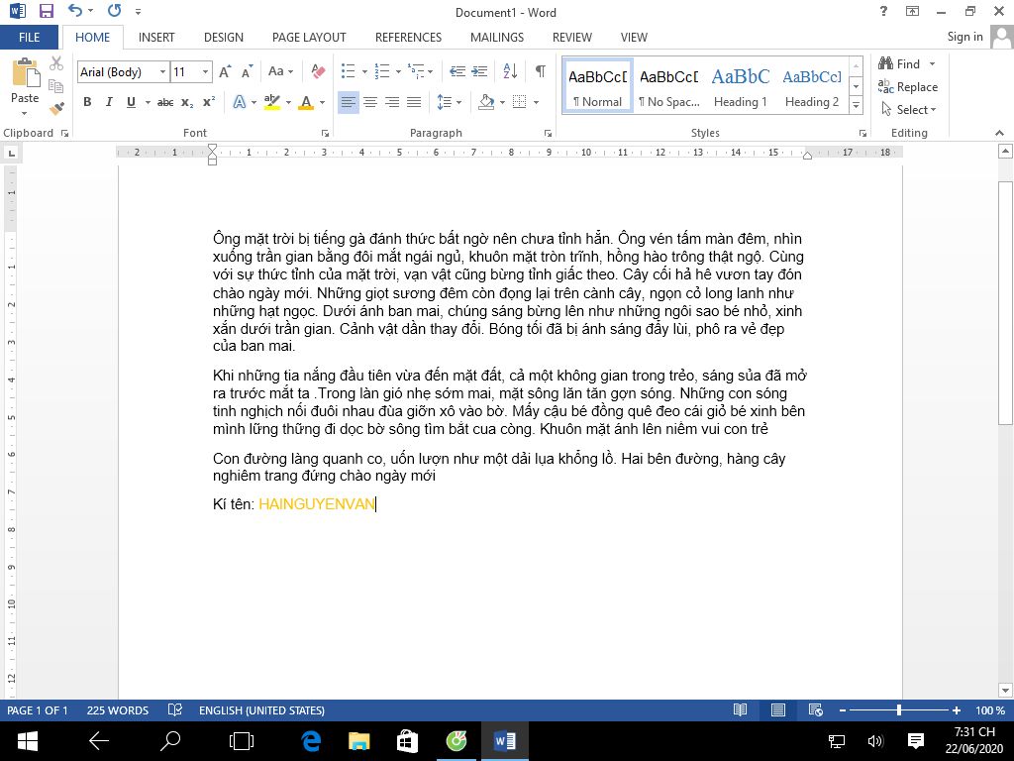1014x761 pixels.
Task: Toggle Print Layout view
Action: point(778,709)
